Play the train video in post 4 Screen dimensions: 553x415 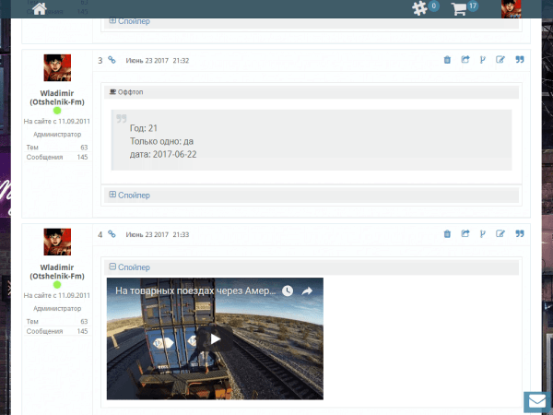[215, 338]
